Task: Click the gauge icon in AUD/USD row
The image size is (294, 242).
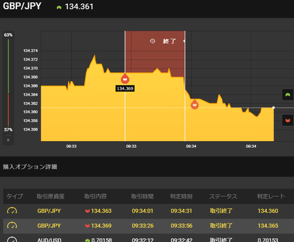Action: [x=12, y=240]
